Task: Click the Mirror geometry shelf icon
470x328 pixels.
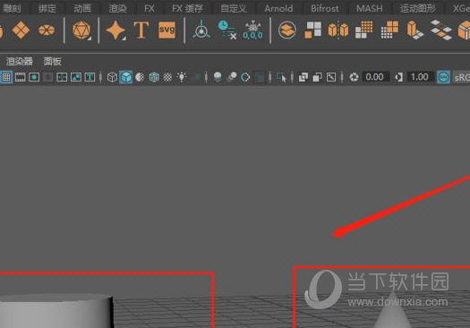Action: 338,30
